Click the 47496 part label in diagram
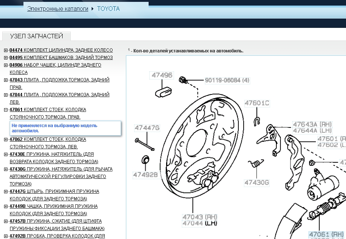 pyautogui.click(x=162, y=75)
